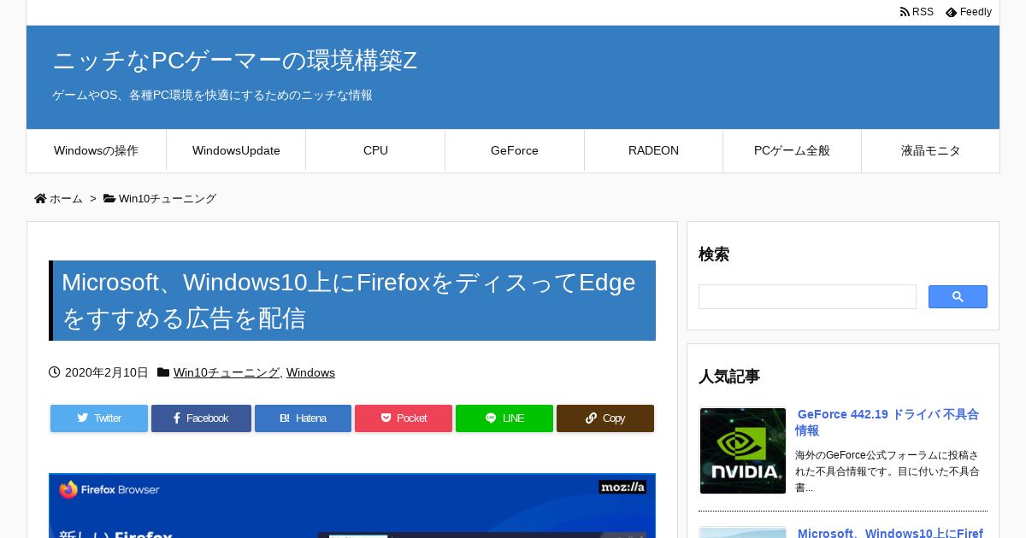Click the 検索 sidebar heading
Viewport: 1026px width, 538px height.
click(714, 254)
